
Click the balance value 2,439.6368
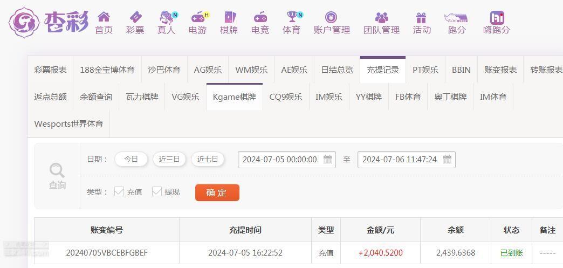(x=456, y=253)
